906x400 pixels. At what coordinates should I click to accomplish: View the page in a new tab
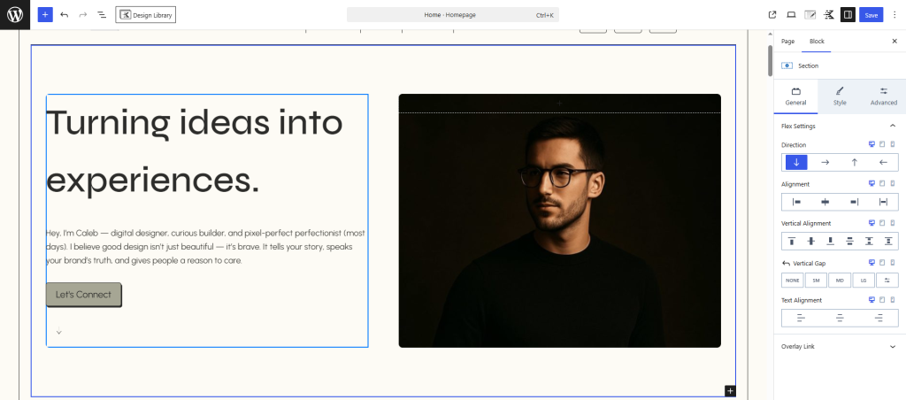point(772,15)
